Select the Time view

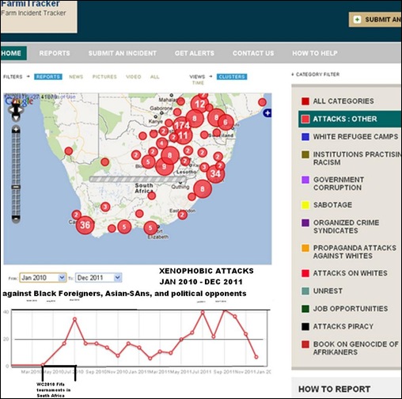pyautogui.click(x=198, y=83)
